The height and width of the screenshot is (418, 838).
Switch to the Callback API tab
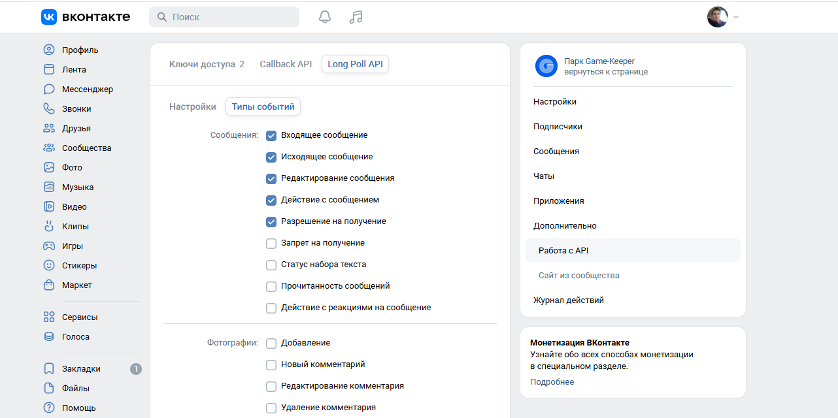pyautogui.click(x=286, y=64)
